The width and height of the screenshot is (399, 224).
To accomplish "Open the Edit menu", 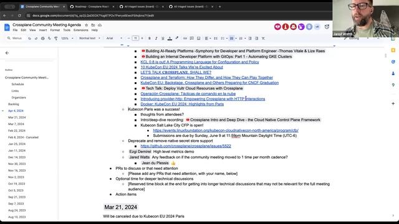I will coord(24,30).
